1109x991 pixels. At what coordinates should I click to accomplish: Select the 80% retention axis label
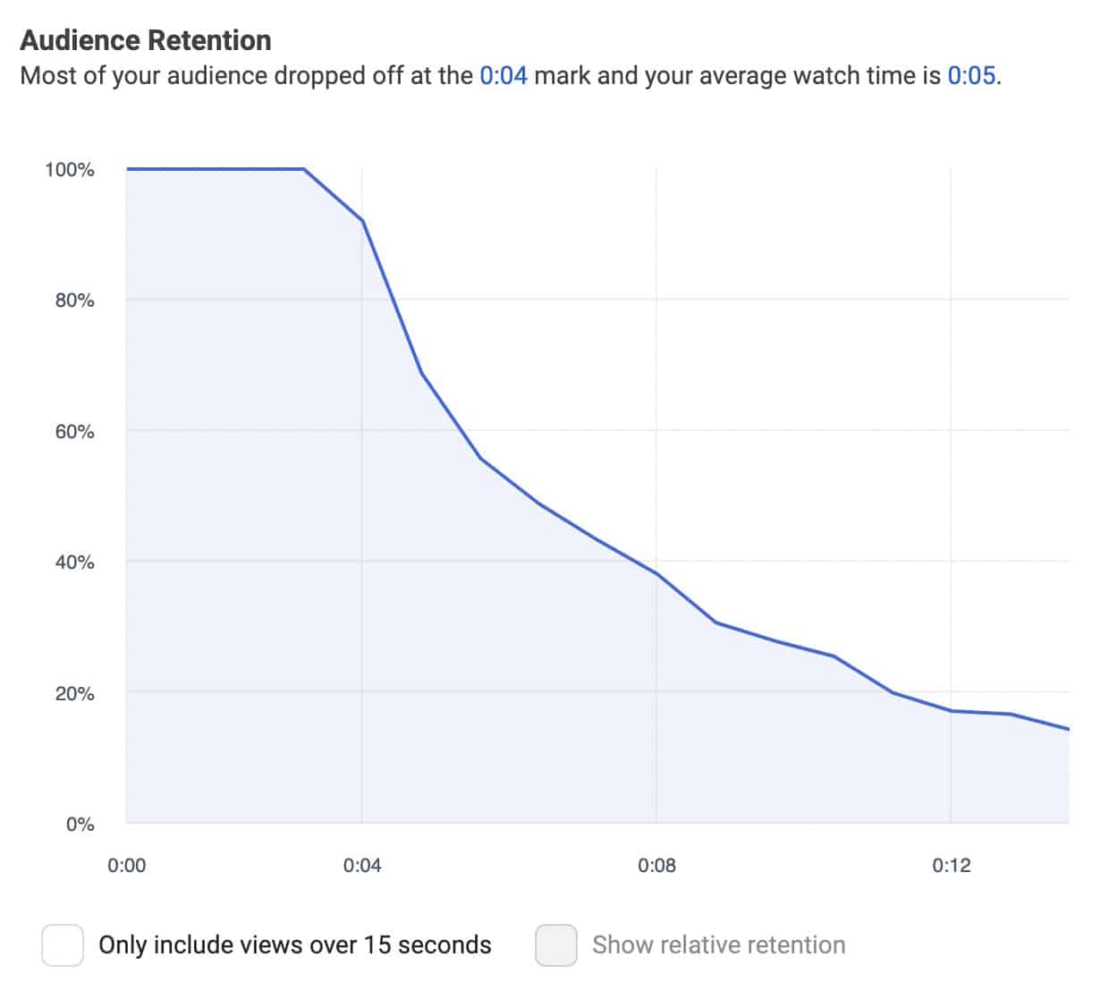[74, 301]
